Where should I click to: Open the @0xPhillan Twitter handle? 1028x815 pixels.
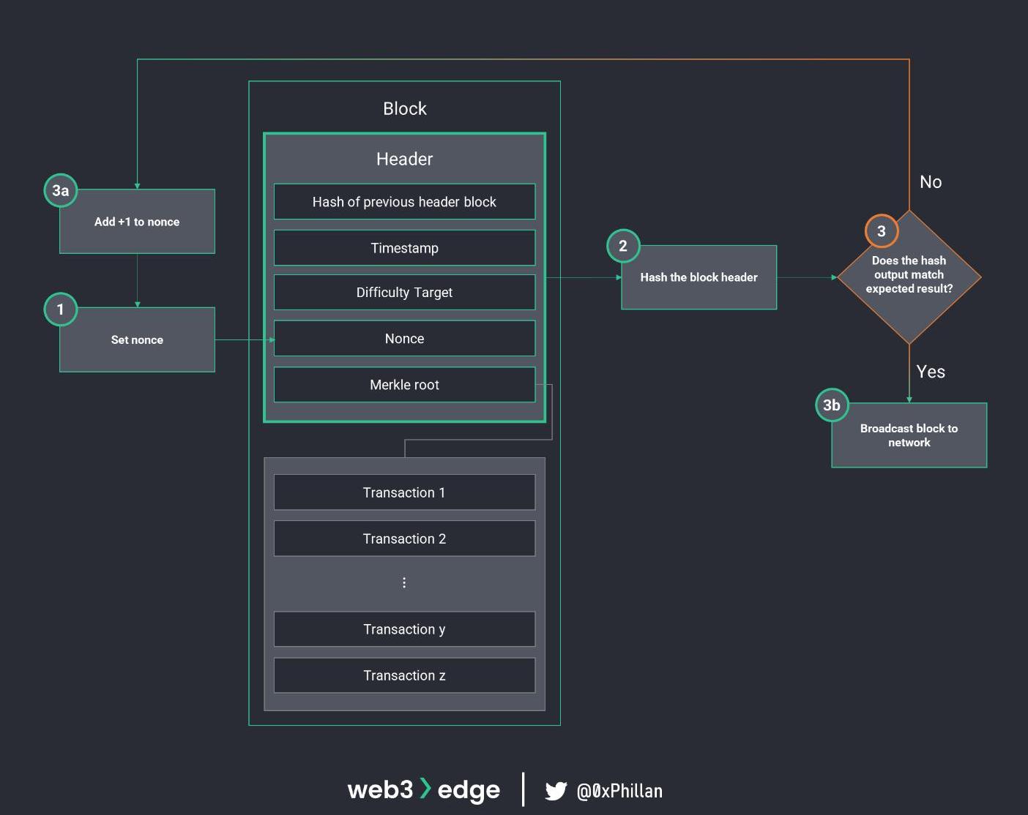click(x=619, y=791)
